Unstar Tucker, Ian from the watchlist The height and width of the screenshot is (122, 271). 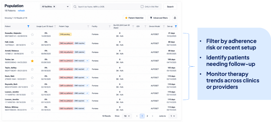(x=32, y=61)
